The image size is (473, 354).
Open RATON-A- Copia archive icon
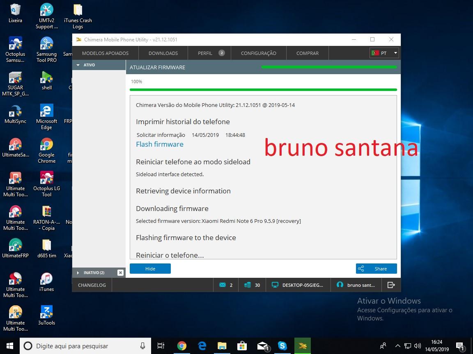pyautogui.click(x=46, y=218)
